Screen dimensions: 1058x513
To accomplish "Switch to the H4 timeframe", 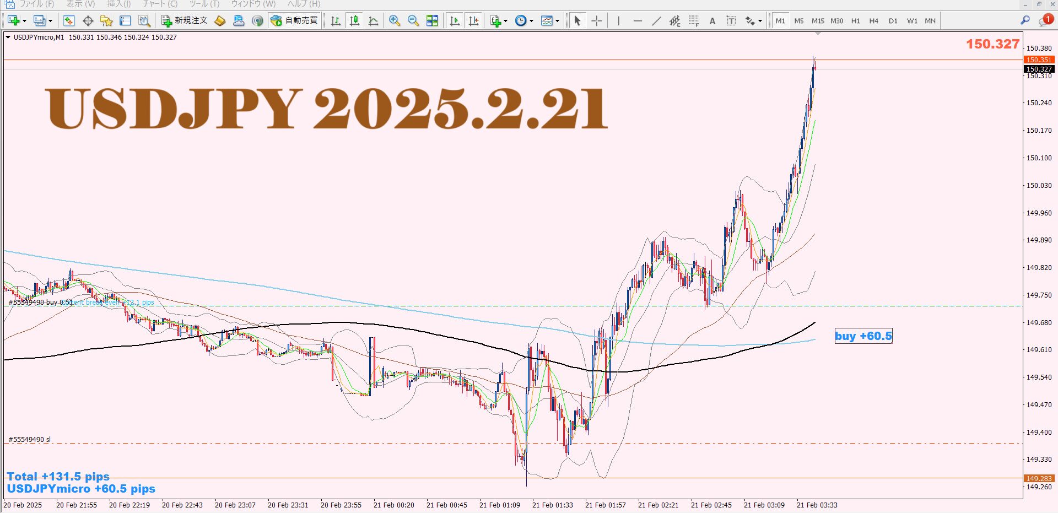I will click(x=874, y=21).
